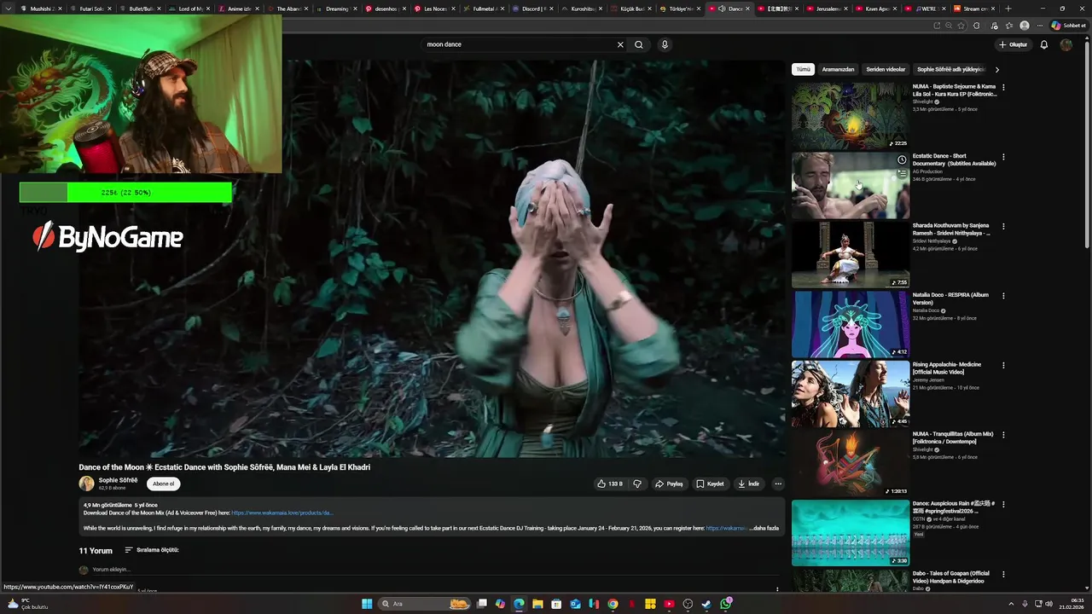Open WhatsApp from the taskbar
1092x614 pixels.
click(725, 604)
